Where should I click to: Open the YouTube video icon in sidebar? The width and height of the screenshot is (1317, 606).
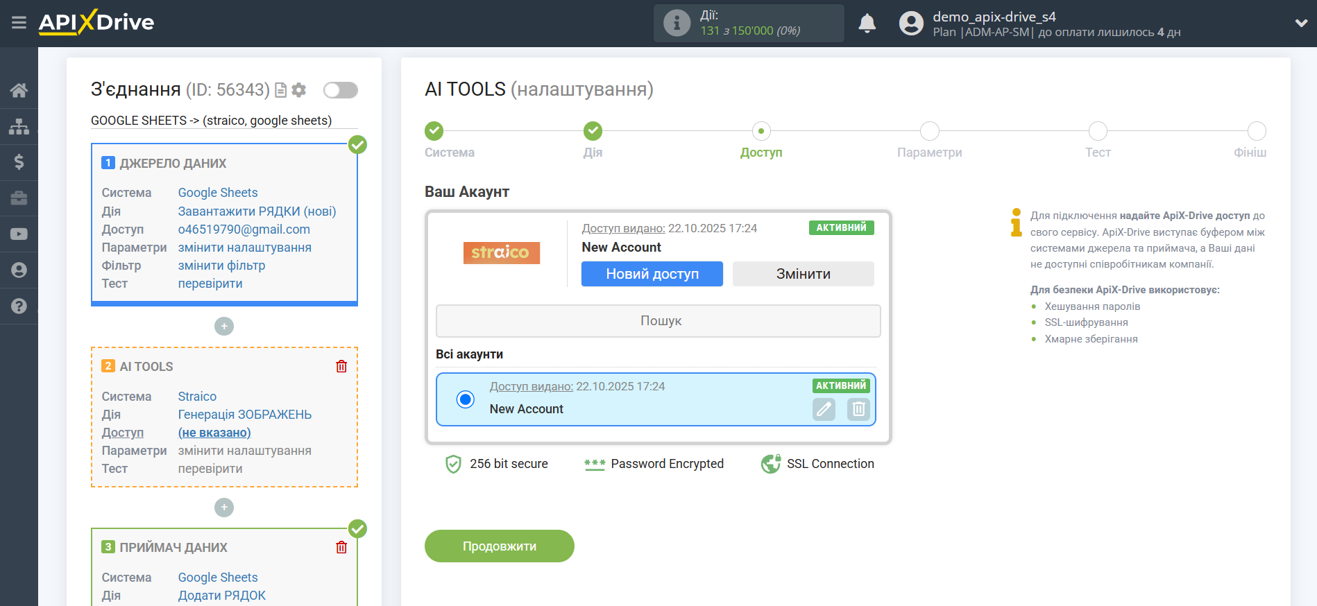19,234
